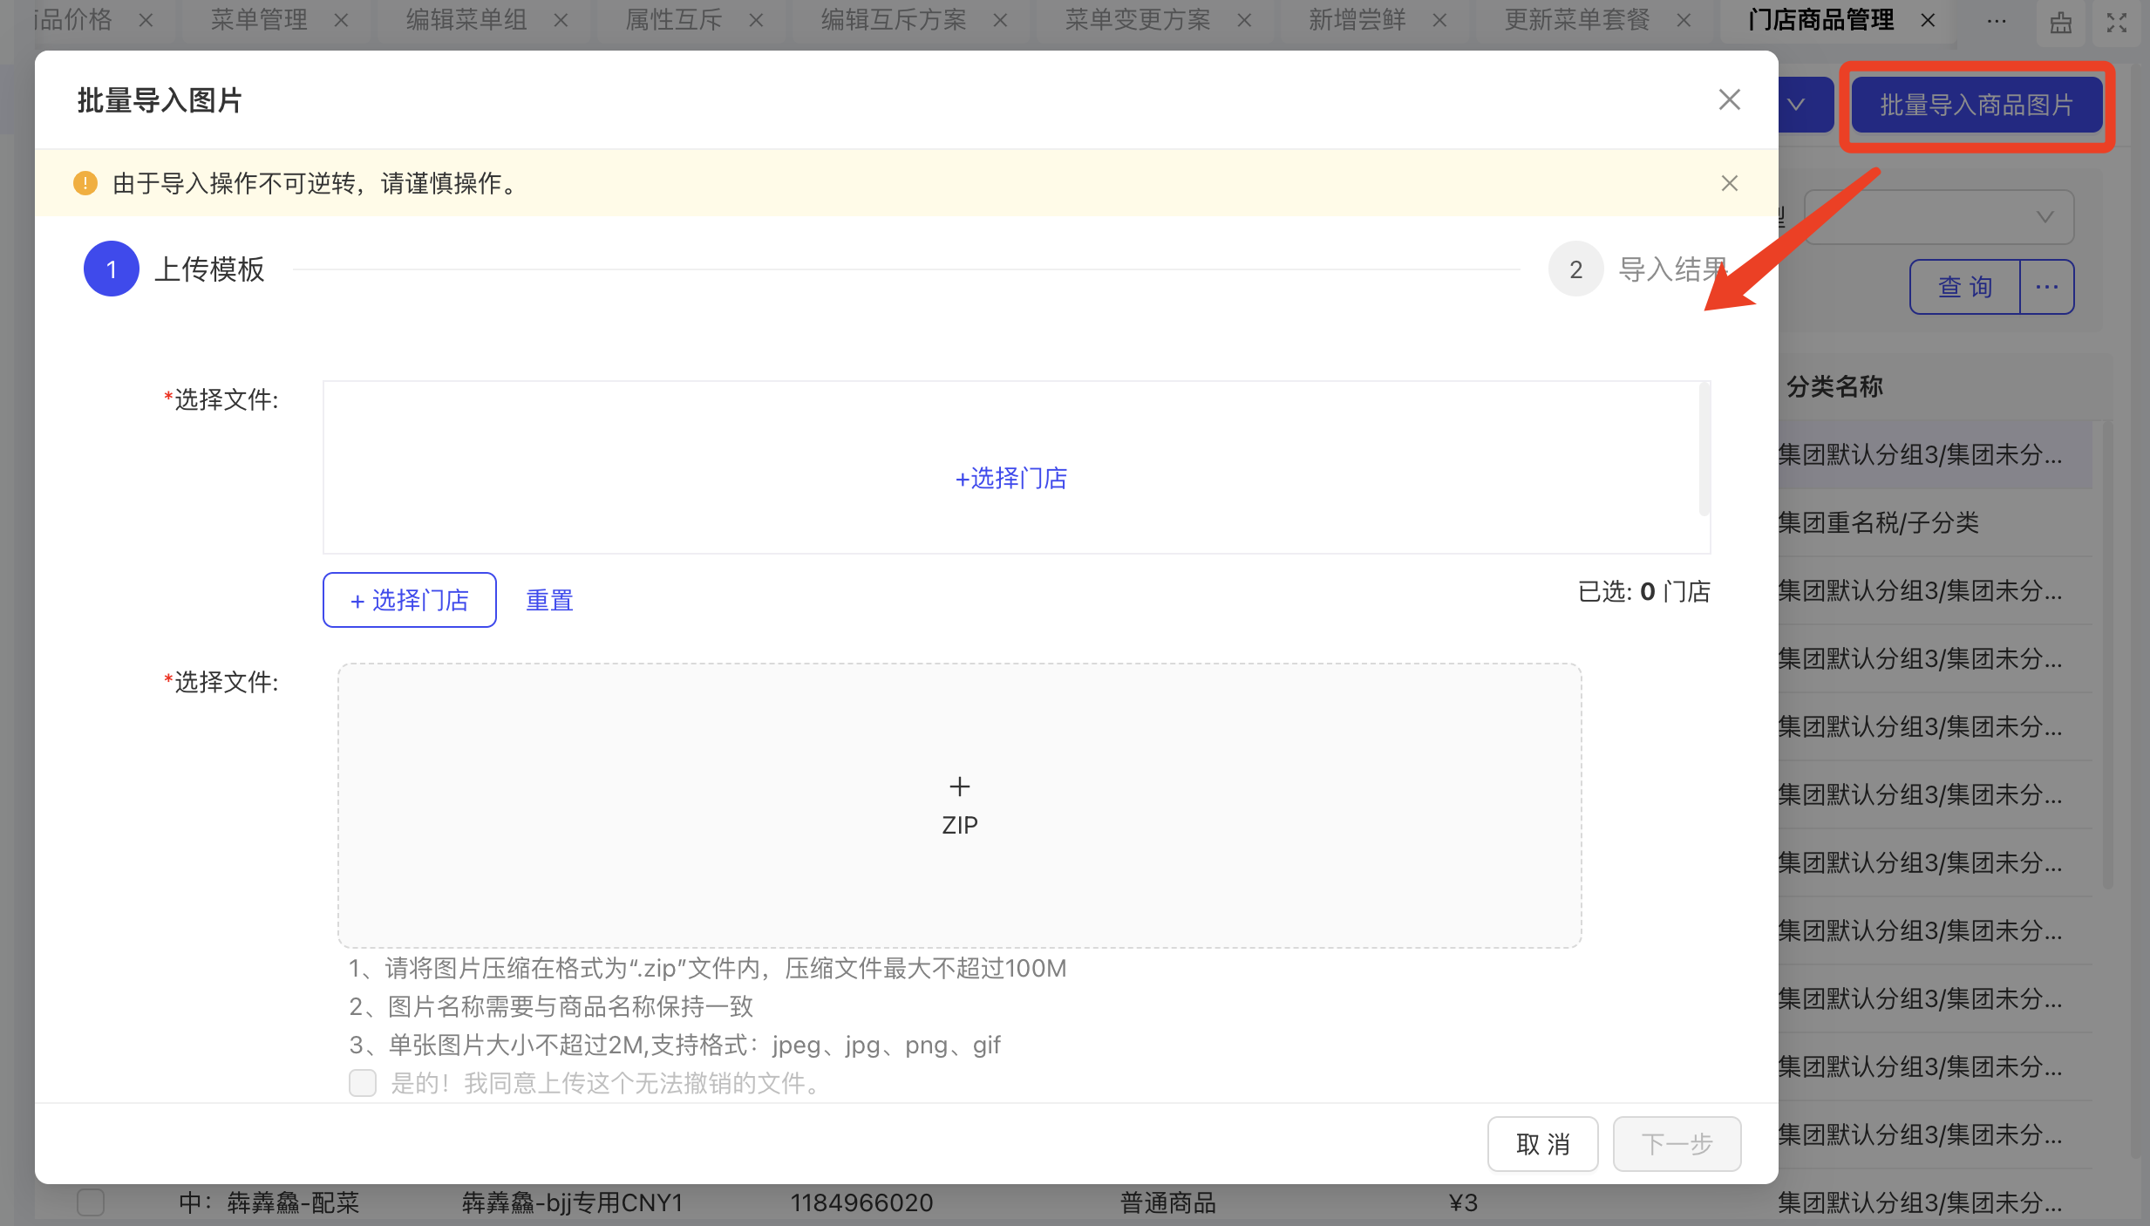Click the ¥3 price cell
This screenshot has height=1226, width=2150.
coord(1463,1202)
